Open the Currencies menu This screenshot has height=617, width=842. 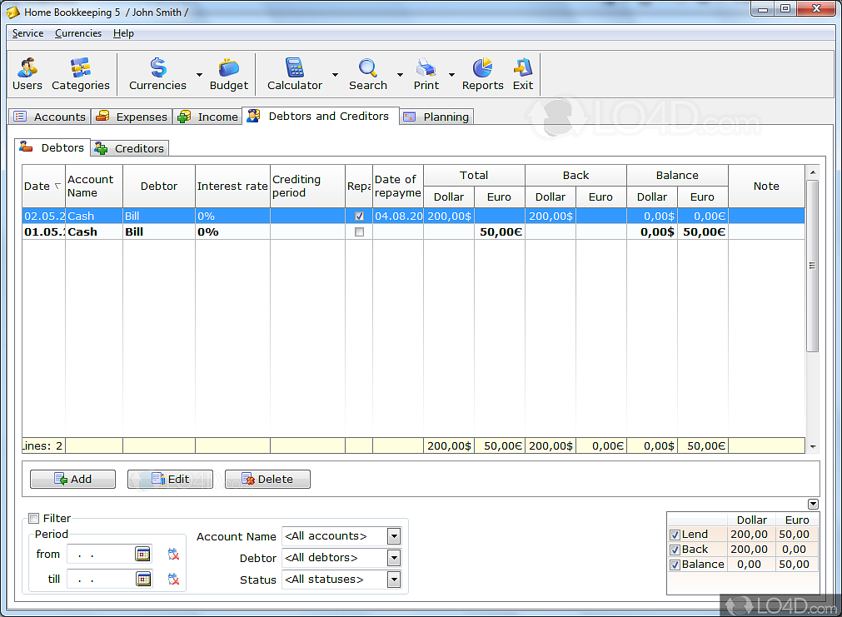click(78, 33)
